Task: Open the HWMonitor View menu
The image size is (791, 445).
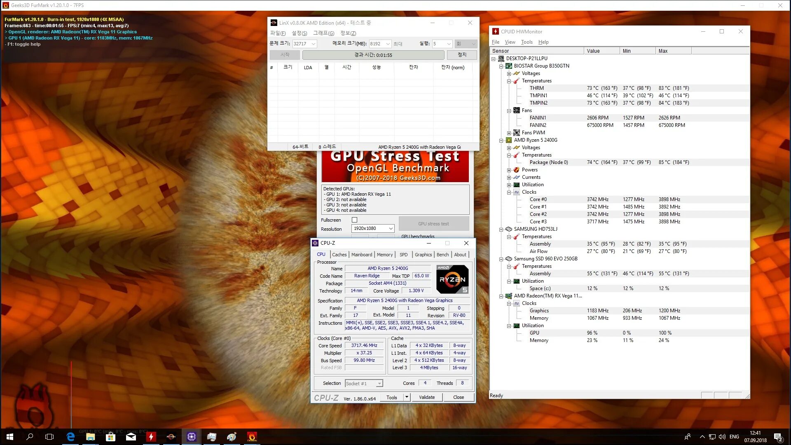Action: (510, 42)
